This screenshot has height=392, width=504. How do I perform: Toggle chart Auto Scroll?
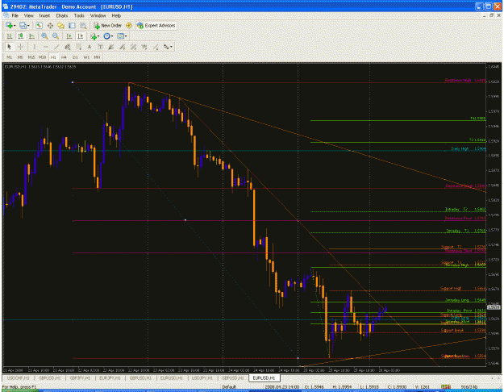[69, 36]
